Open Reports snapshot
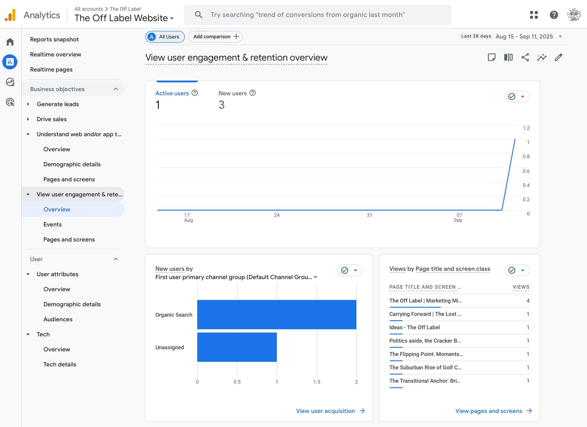The height and width of the screenshot is (427, 587). 54,39
